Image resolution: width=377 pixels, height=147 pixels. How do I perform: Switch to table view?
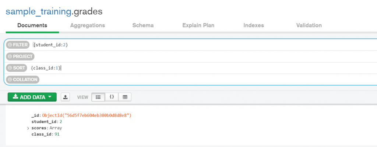click(125, 97)
